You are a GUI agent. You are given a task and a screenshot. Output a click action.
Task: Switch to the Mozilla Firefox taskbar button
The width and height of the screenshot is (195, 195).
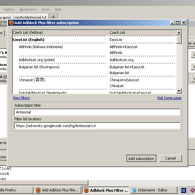[16, 190]
